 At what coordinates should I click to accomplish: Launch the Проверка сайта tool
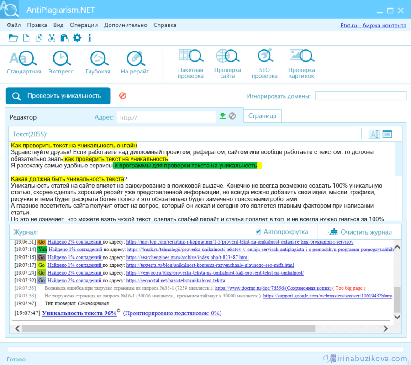tap(227, 57)
